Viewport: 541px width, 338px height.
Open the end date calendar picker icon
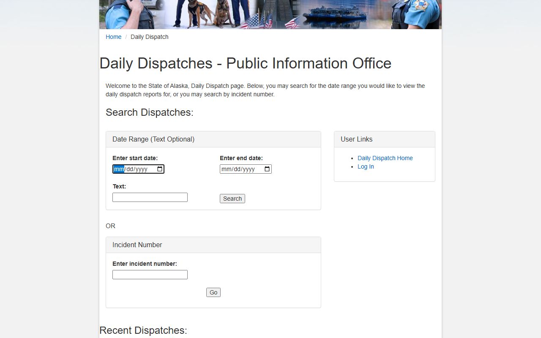tap(267, 169)
